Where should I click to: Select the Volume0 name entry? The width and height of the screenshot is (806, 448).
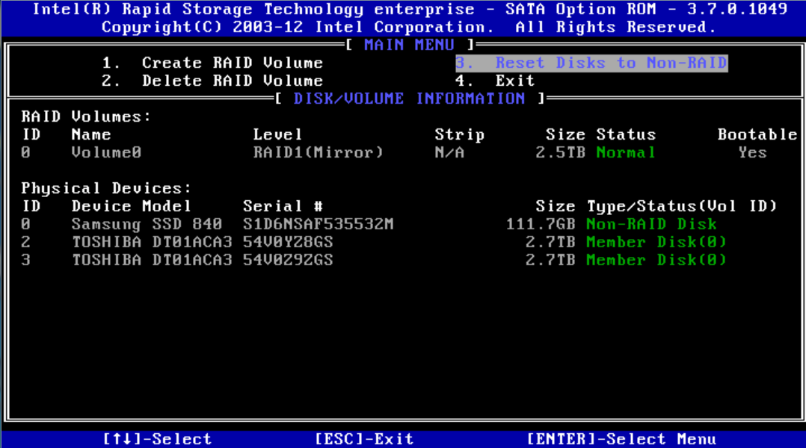tap(106, 152)
